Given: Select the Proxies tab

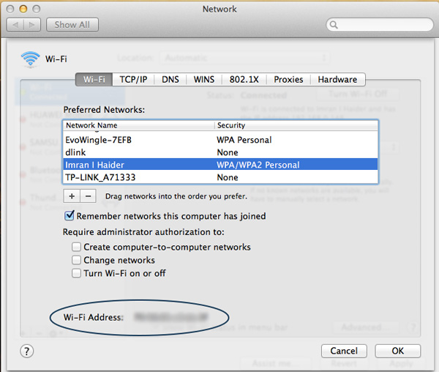Looking at the screenshot, I should tap(288, 80).
